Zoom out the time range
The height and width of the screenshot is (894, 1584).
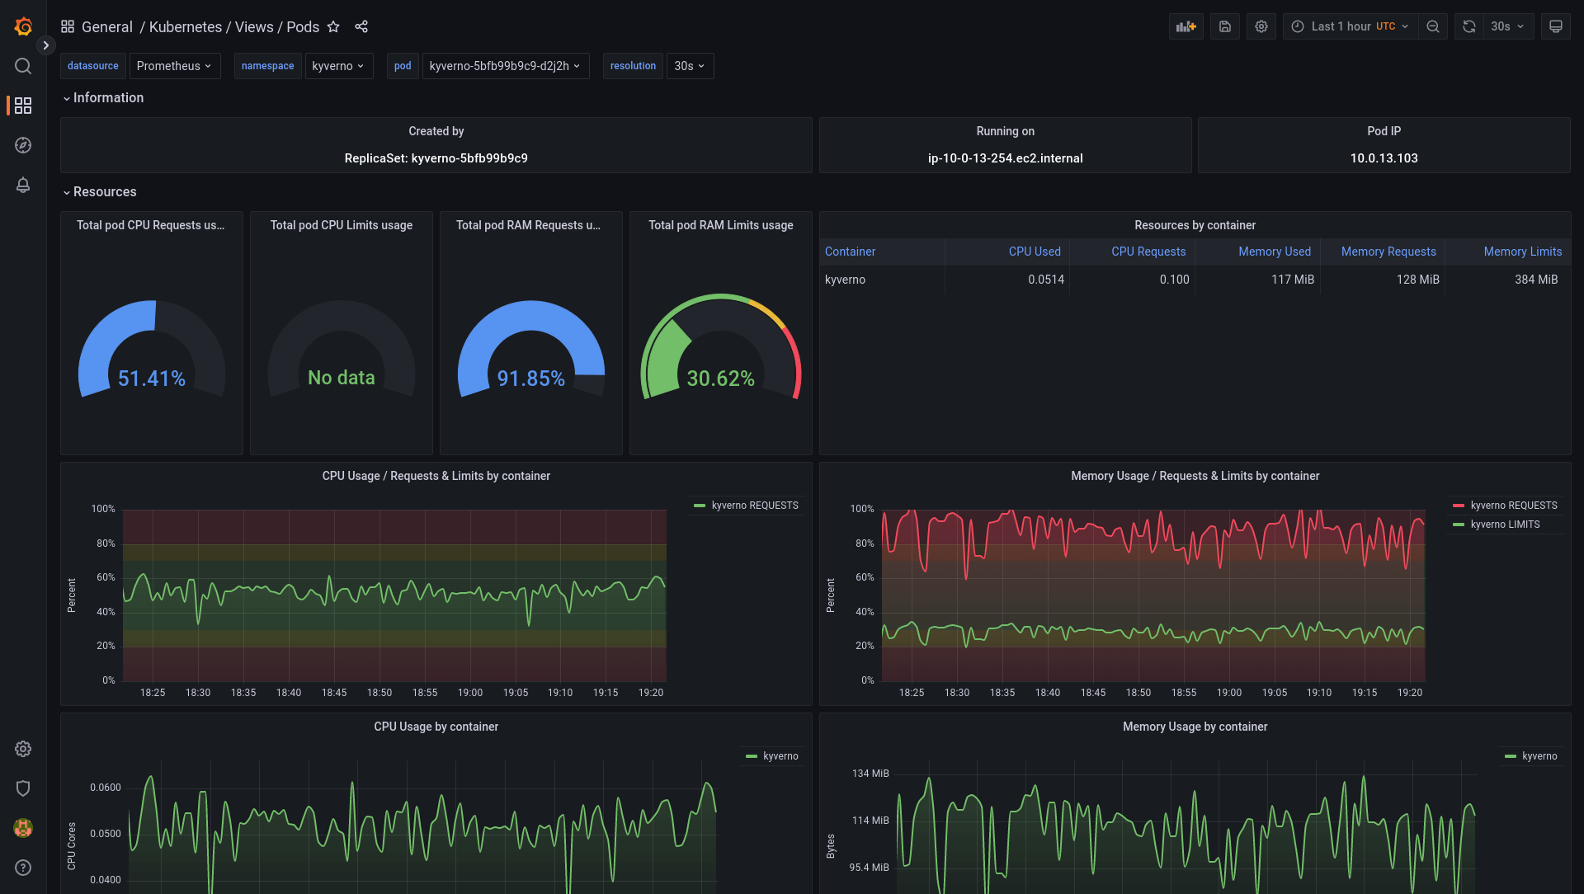pos(1432,26)
